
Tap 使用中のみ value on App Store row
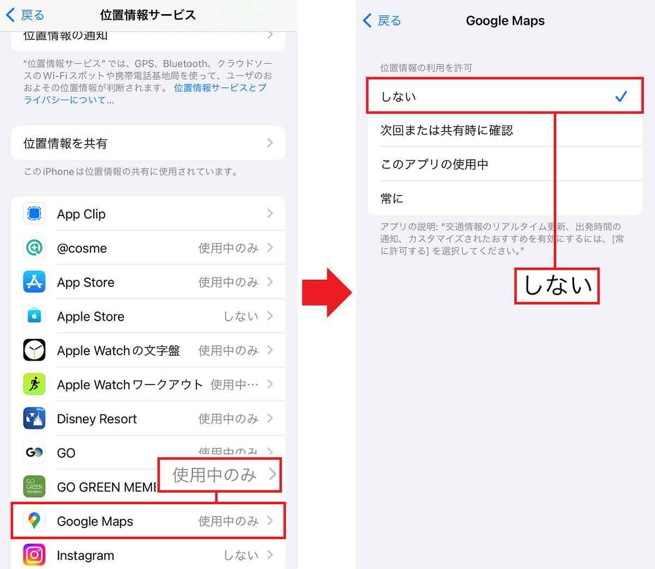(228, 282)
